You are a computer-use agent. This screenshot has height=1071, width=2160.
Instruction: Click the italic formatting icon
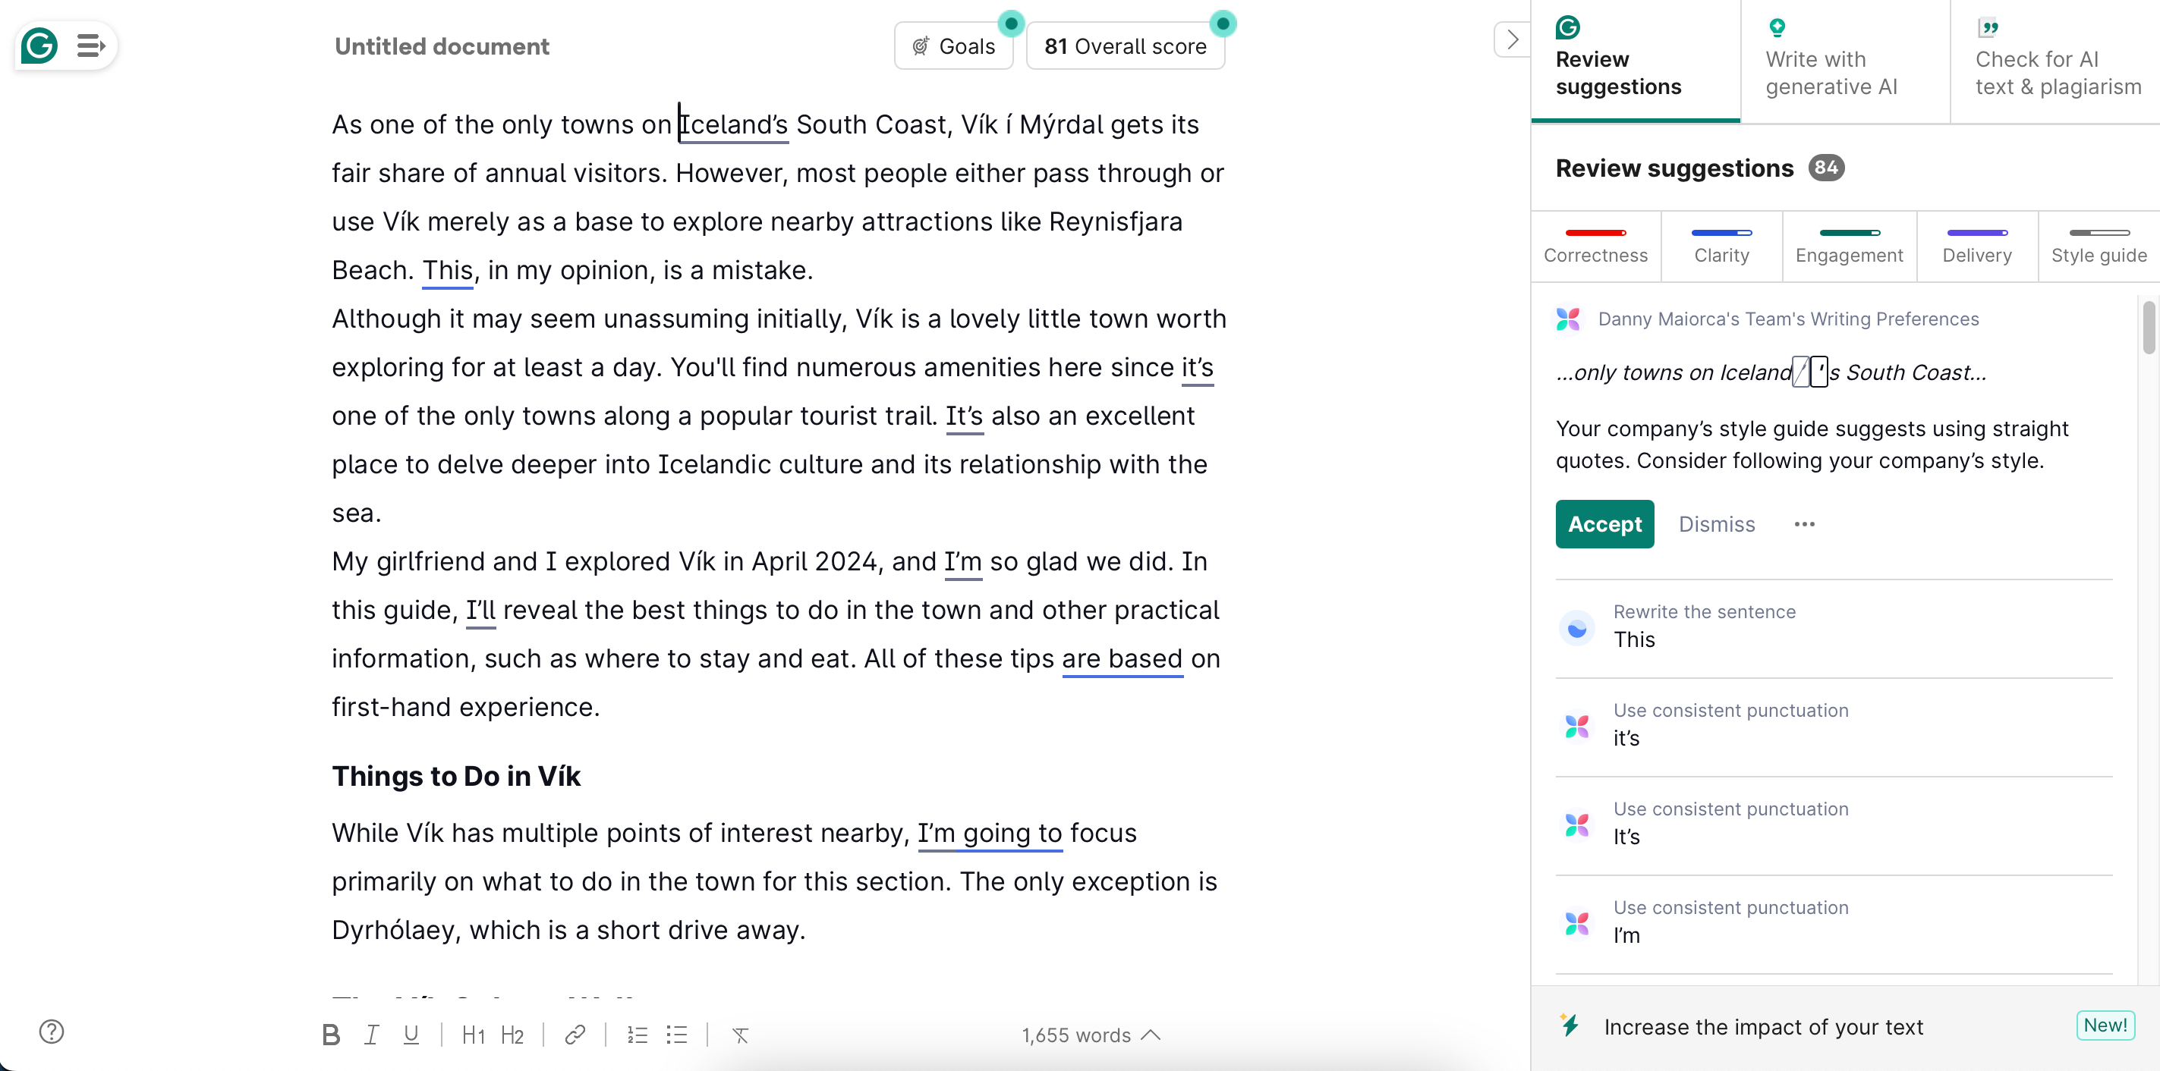tap(372, 1035)
